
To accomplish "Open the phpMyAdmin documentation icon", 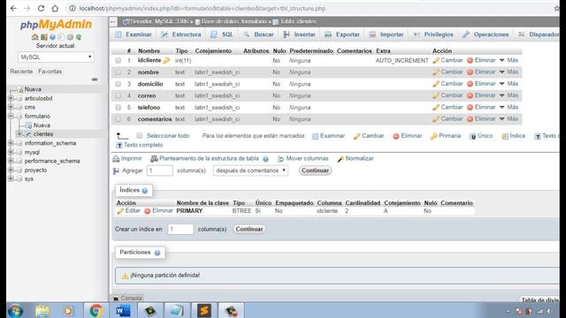I will pos(53,37).
